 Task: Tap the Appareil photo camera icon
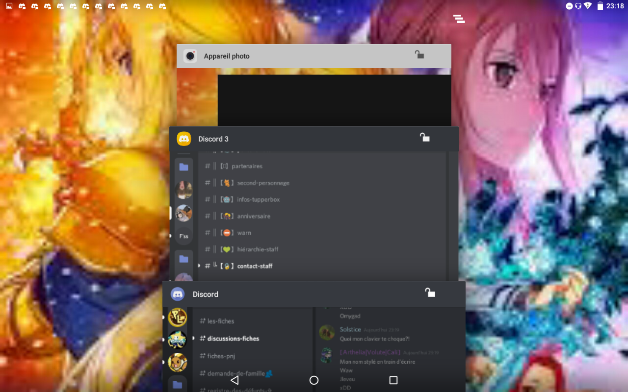tap(190, 56)
